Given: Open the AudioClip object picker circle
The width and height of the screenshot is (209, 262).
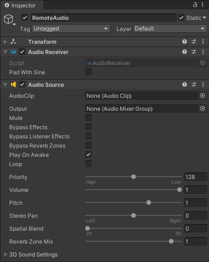Looking at the screenshot, I should point(203,95).
